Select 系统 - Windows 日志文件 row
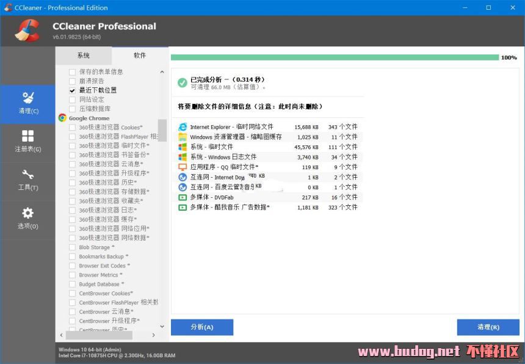 coord(268,157)
